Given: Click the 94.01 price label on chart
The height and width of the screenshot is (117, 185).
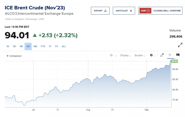Looking at the screenshot, I should coord(174,61).
